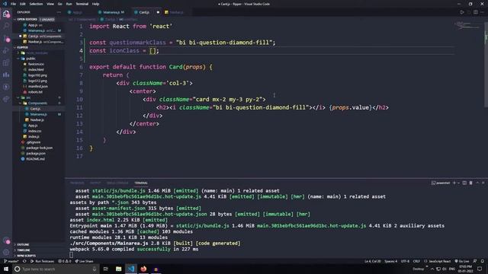
Task: Switch to the Navbar.js editor tab
Action: pos(176,12)
